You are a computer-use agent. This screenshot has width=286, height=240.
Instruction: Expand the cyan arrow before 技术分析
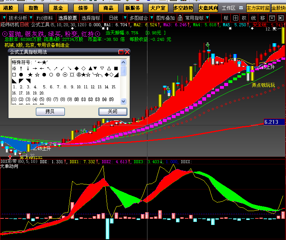click(x=4, y=18)
